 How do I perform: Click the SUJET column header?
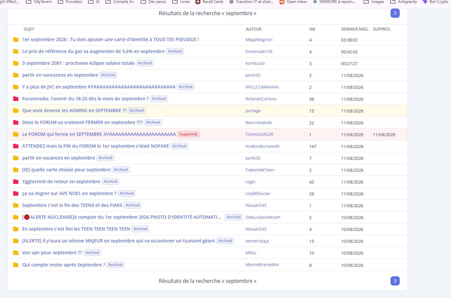click(29, 29)
